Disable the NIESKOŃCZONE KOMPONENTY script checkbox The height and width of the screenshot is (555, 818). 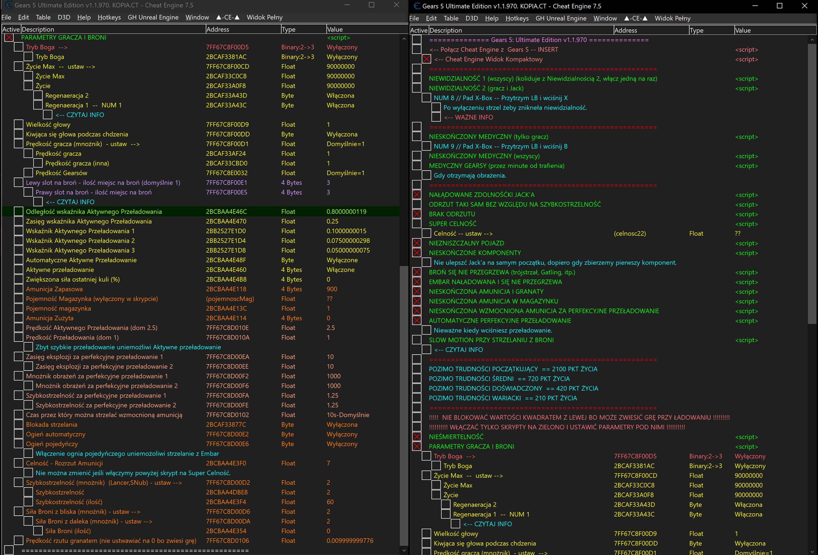[417, 253]
